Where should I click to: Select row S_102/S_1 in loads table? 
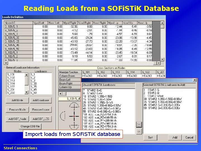pos(19,53)
